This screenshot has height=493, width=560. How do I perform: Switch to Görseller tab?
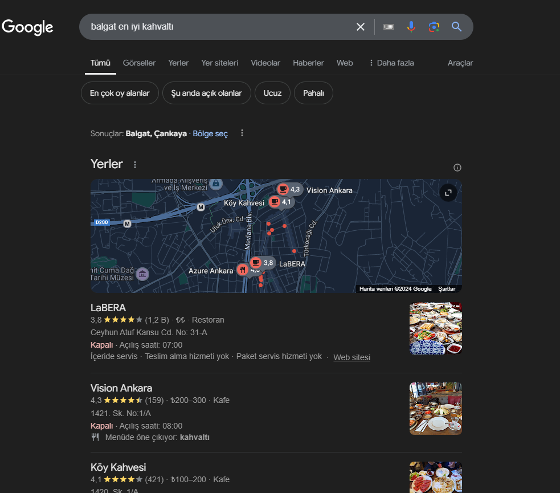pos(139,63)
